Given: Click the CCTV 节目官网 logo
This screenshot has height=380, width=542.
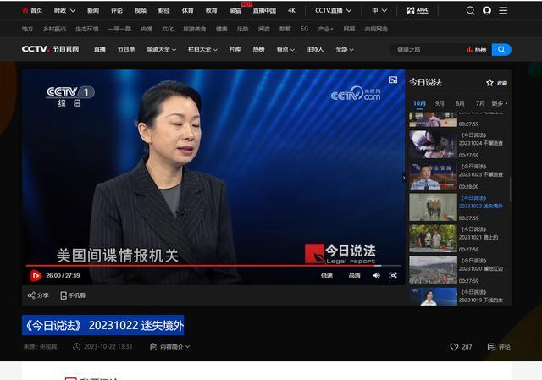Looking at the screenshot, I should (51, 49).
